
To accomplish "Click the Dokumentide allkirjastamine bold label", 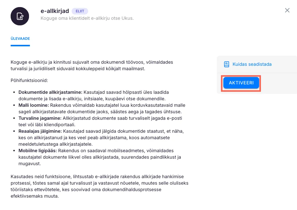I will tap(50, 92).
